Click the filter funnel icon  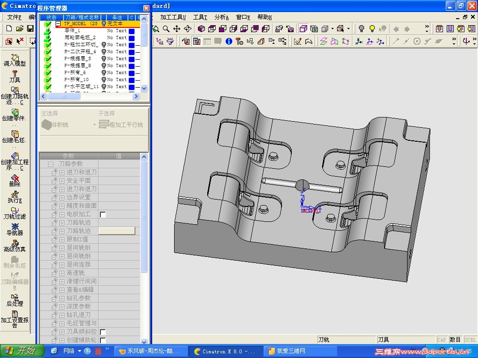coord(170,41)
